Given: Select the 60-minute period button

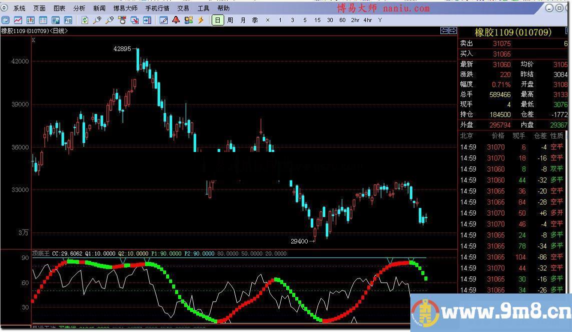Looking at the screenshot, I should (x=342, y=20).
